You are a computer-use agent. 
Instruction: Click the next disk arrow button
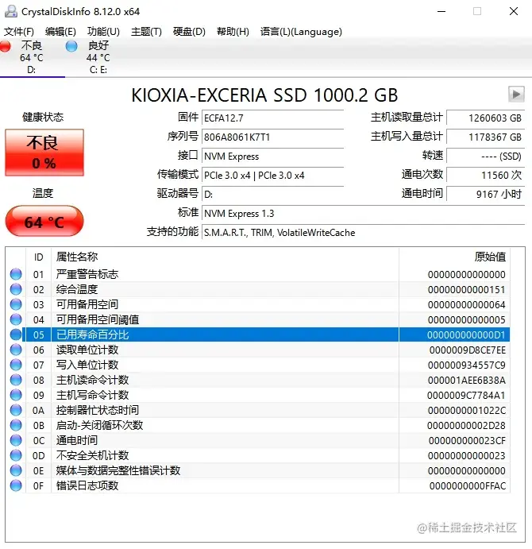point(516,95)
